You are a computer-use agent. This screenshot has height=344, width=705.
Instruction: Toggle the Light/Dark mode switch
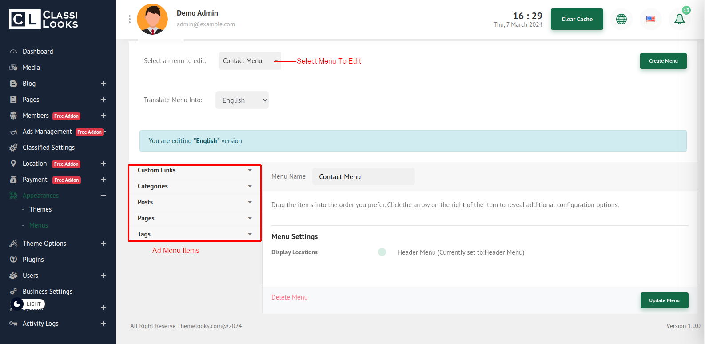click(x=28, y=304)
